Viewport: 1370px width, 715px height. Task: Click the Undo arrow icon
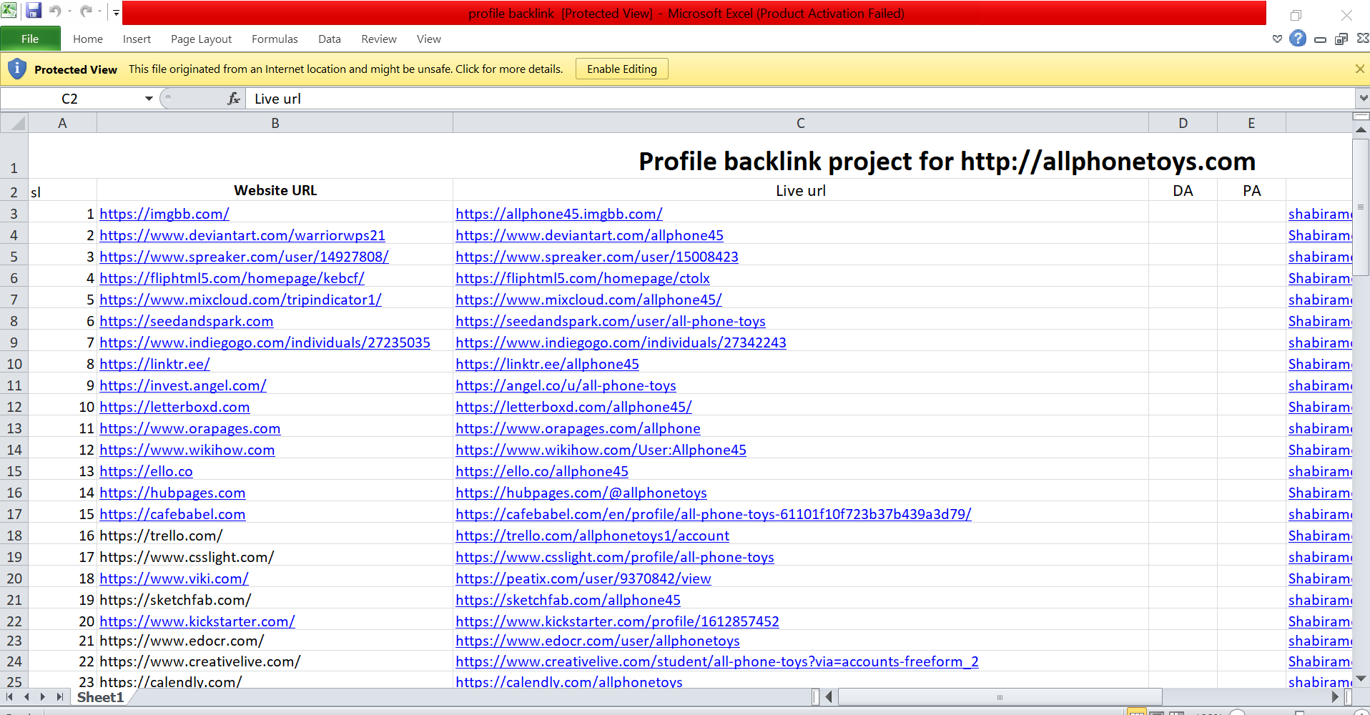55,11
